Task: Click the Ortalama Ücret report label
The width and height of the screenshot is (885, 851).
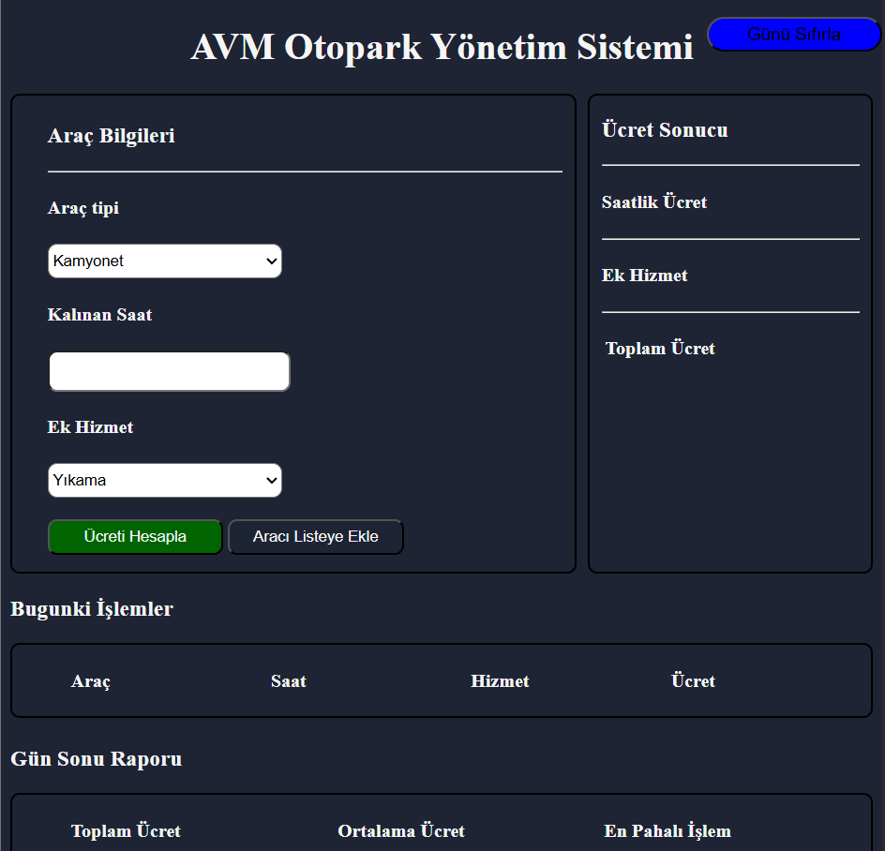Action: click(x=401, y=830)
